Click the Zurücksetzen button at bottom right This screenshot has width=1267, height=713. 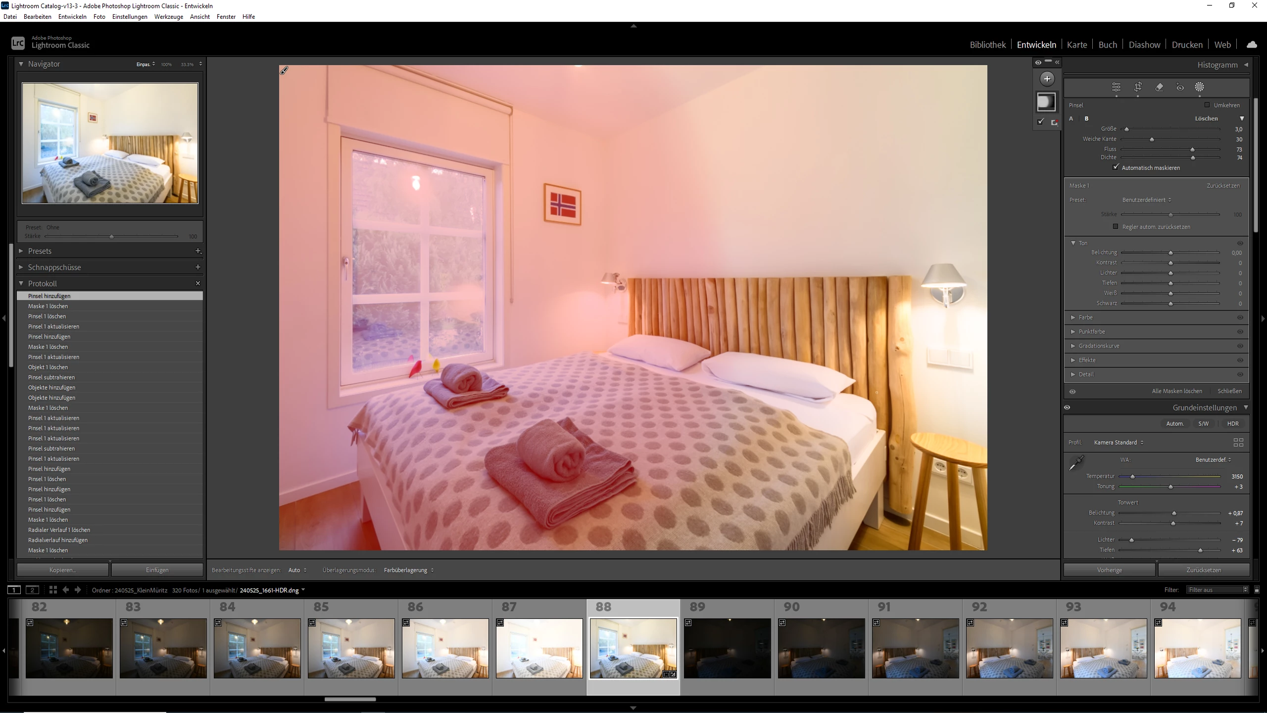[1203, 570]
